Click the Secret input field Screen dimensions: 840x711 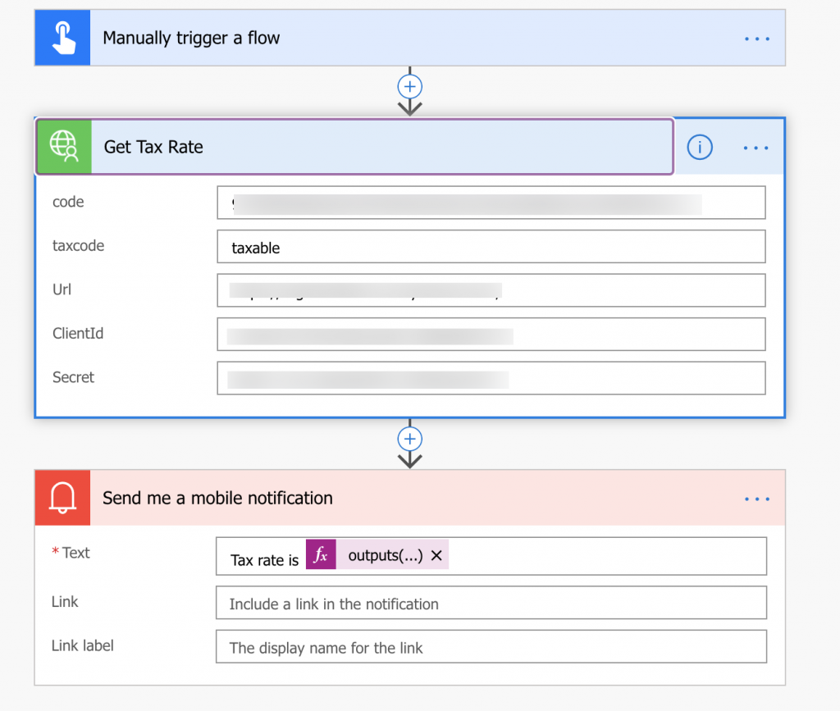click(x=491, y=378)
